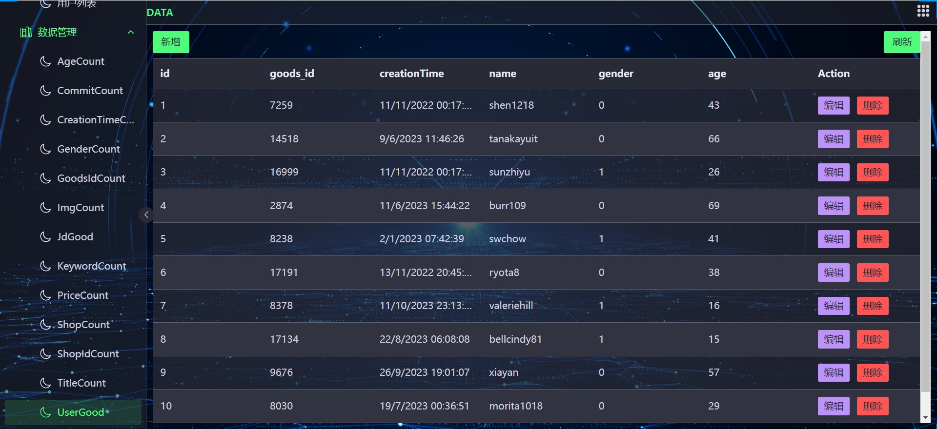Click the 新增 add button
937x429 pixels.
tap(171, 42)
